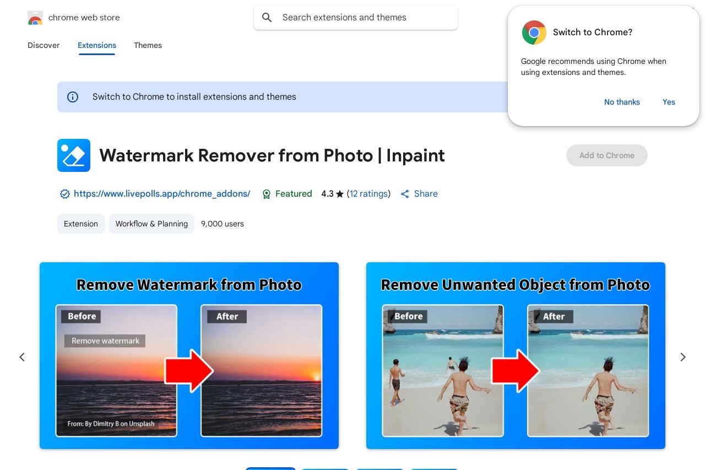Dismiss the popup with No thanks

(622, 102)
